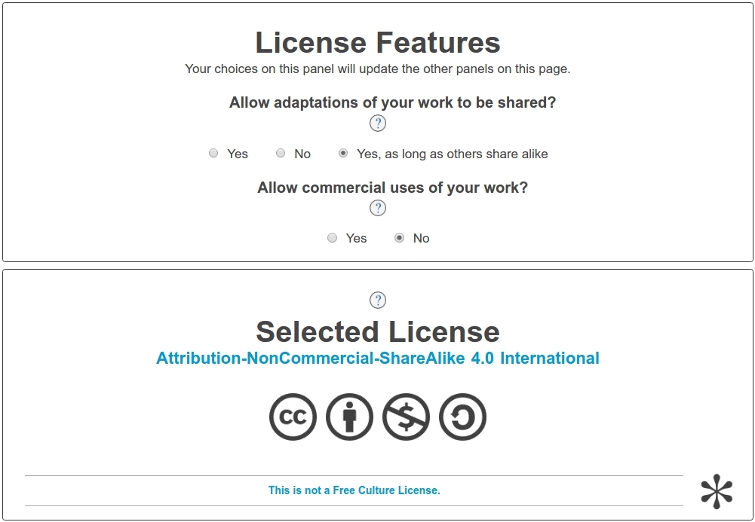Click the 'License Features' heading

377,42
